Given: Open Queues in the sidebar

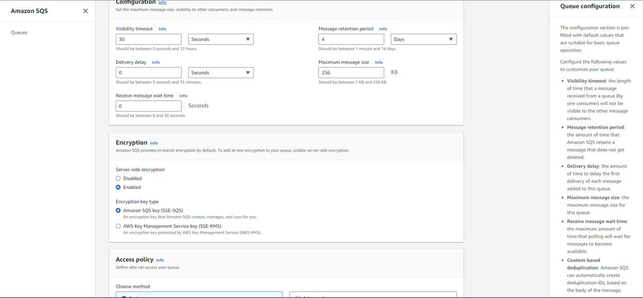Looking at the screenshot, I should click(19, 33).
